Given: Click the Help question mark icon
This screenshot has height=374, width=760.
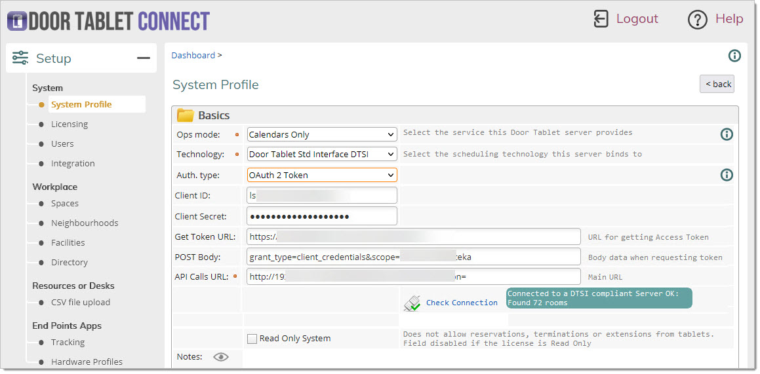Looking at the screenshot, I should [x=698, y=20].
